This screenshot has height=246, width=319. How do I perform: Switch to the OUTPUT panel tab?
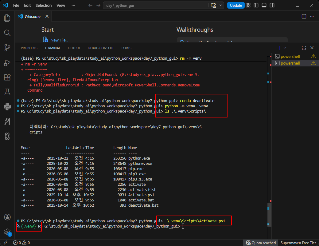pos(74,48)
